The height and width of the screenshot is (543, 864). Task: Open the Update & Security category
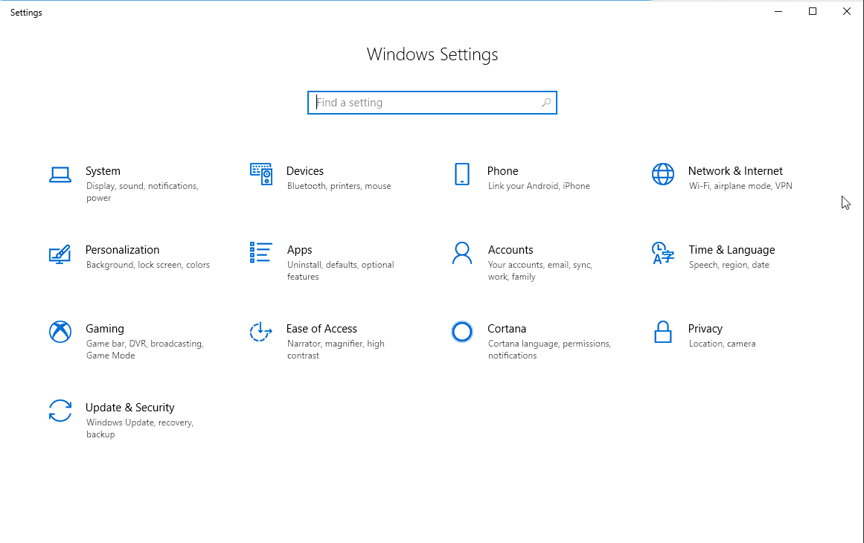point(130,408)
